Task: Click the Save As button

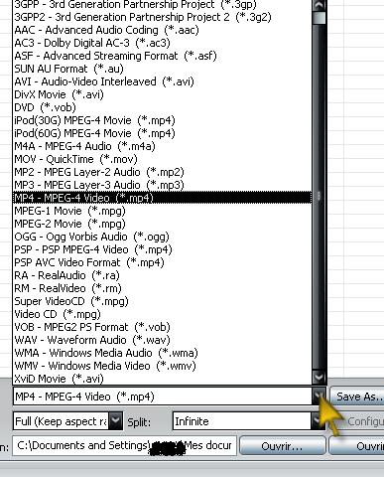Action: point(358,397)
